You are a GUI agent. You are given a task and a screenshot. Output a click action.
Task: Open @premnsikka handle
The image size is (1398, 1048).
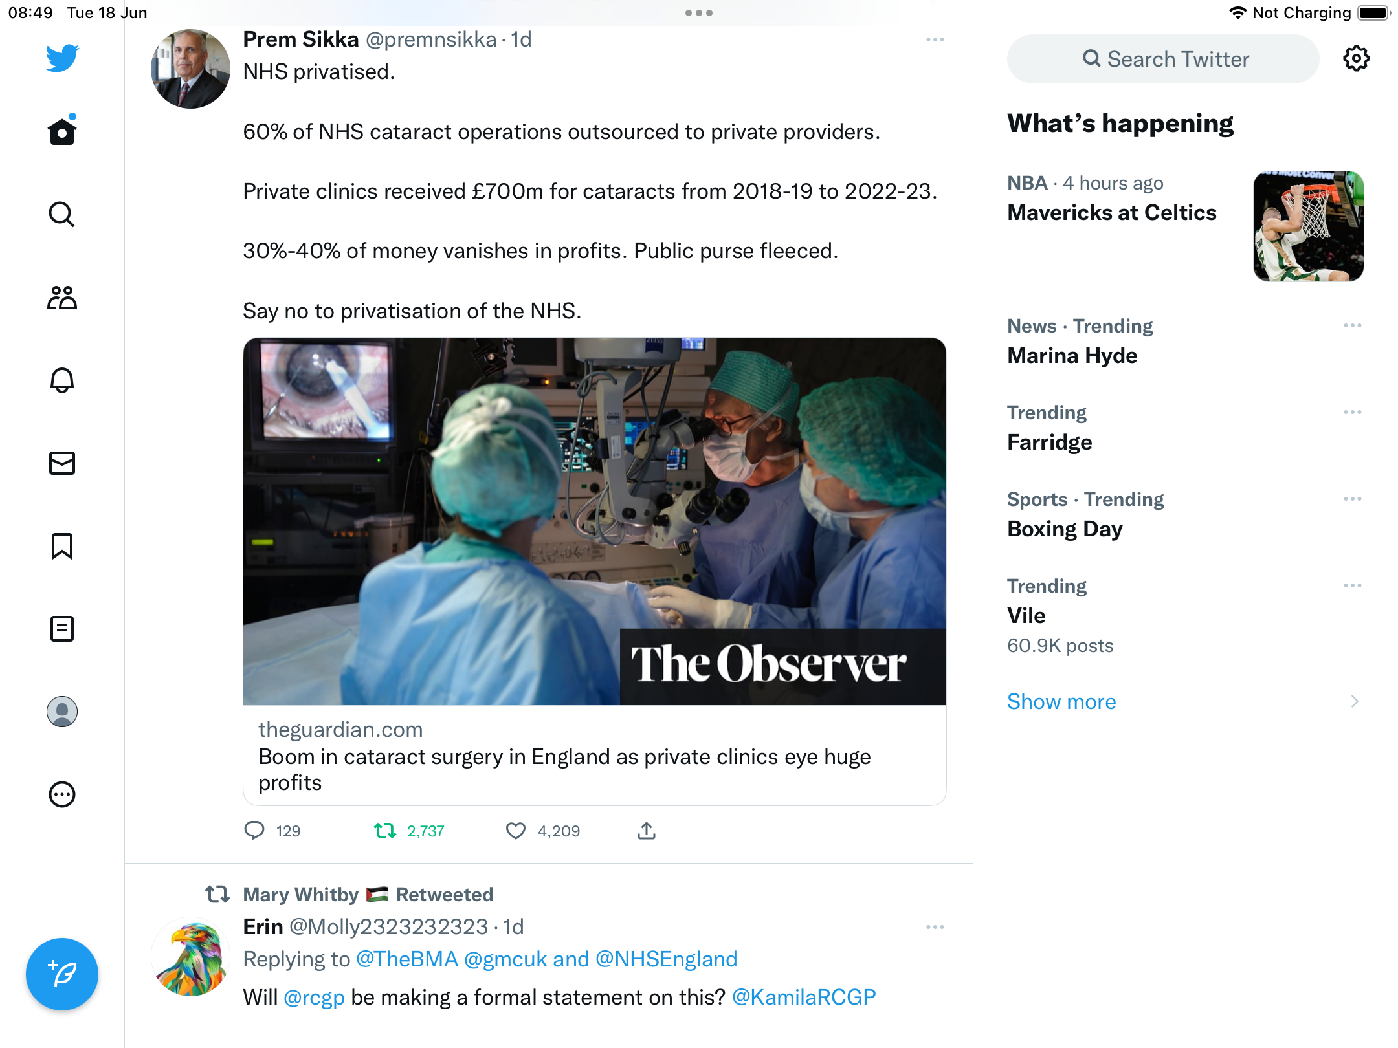tap(431, 39)
